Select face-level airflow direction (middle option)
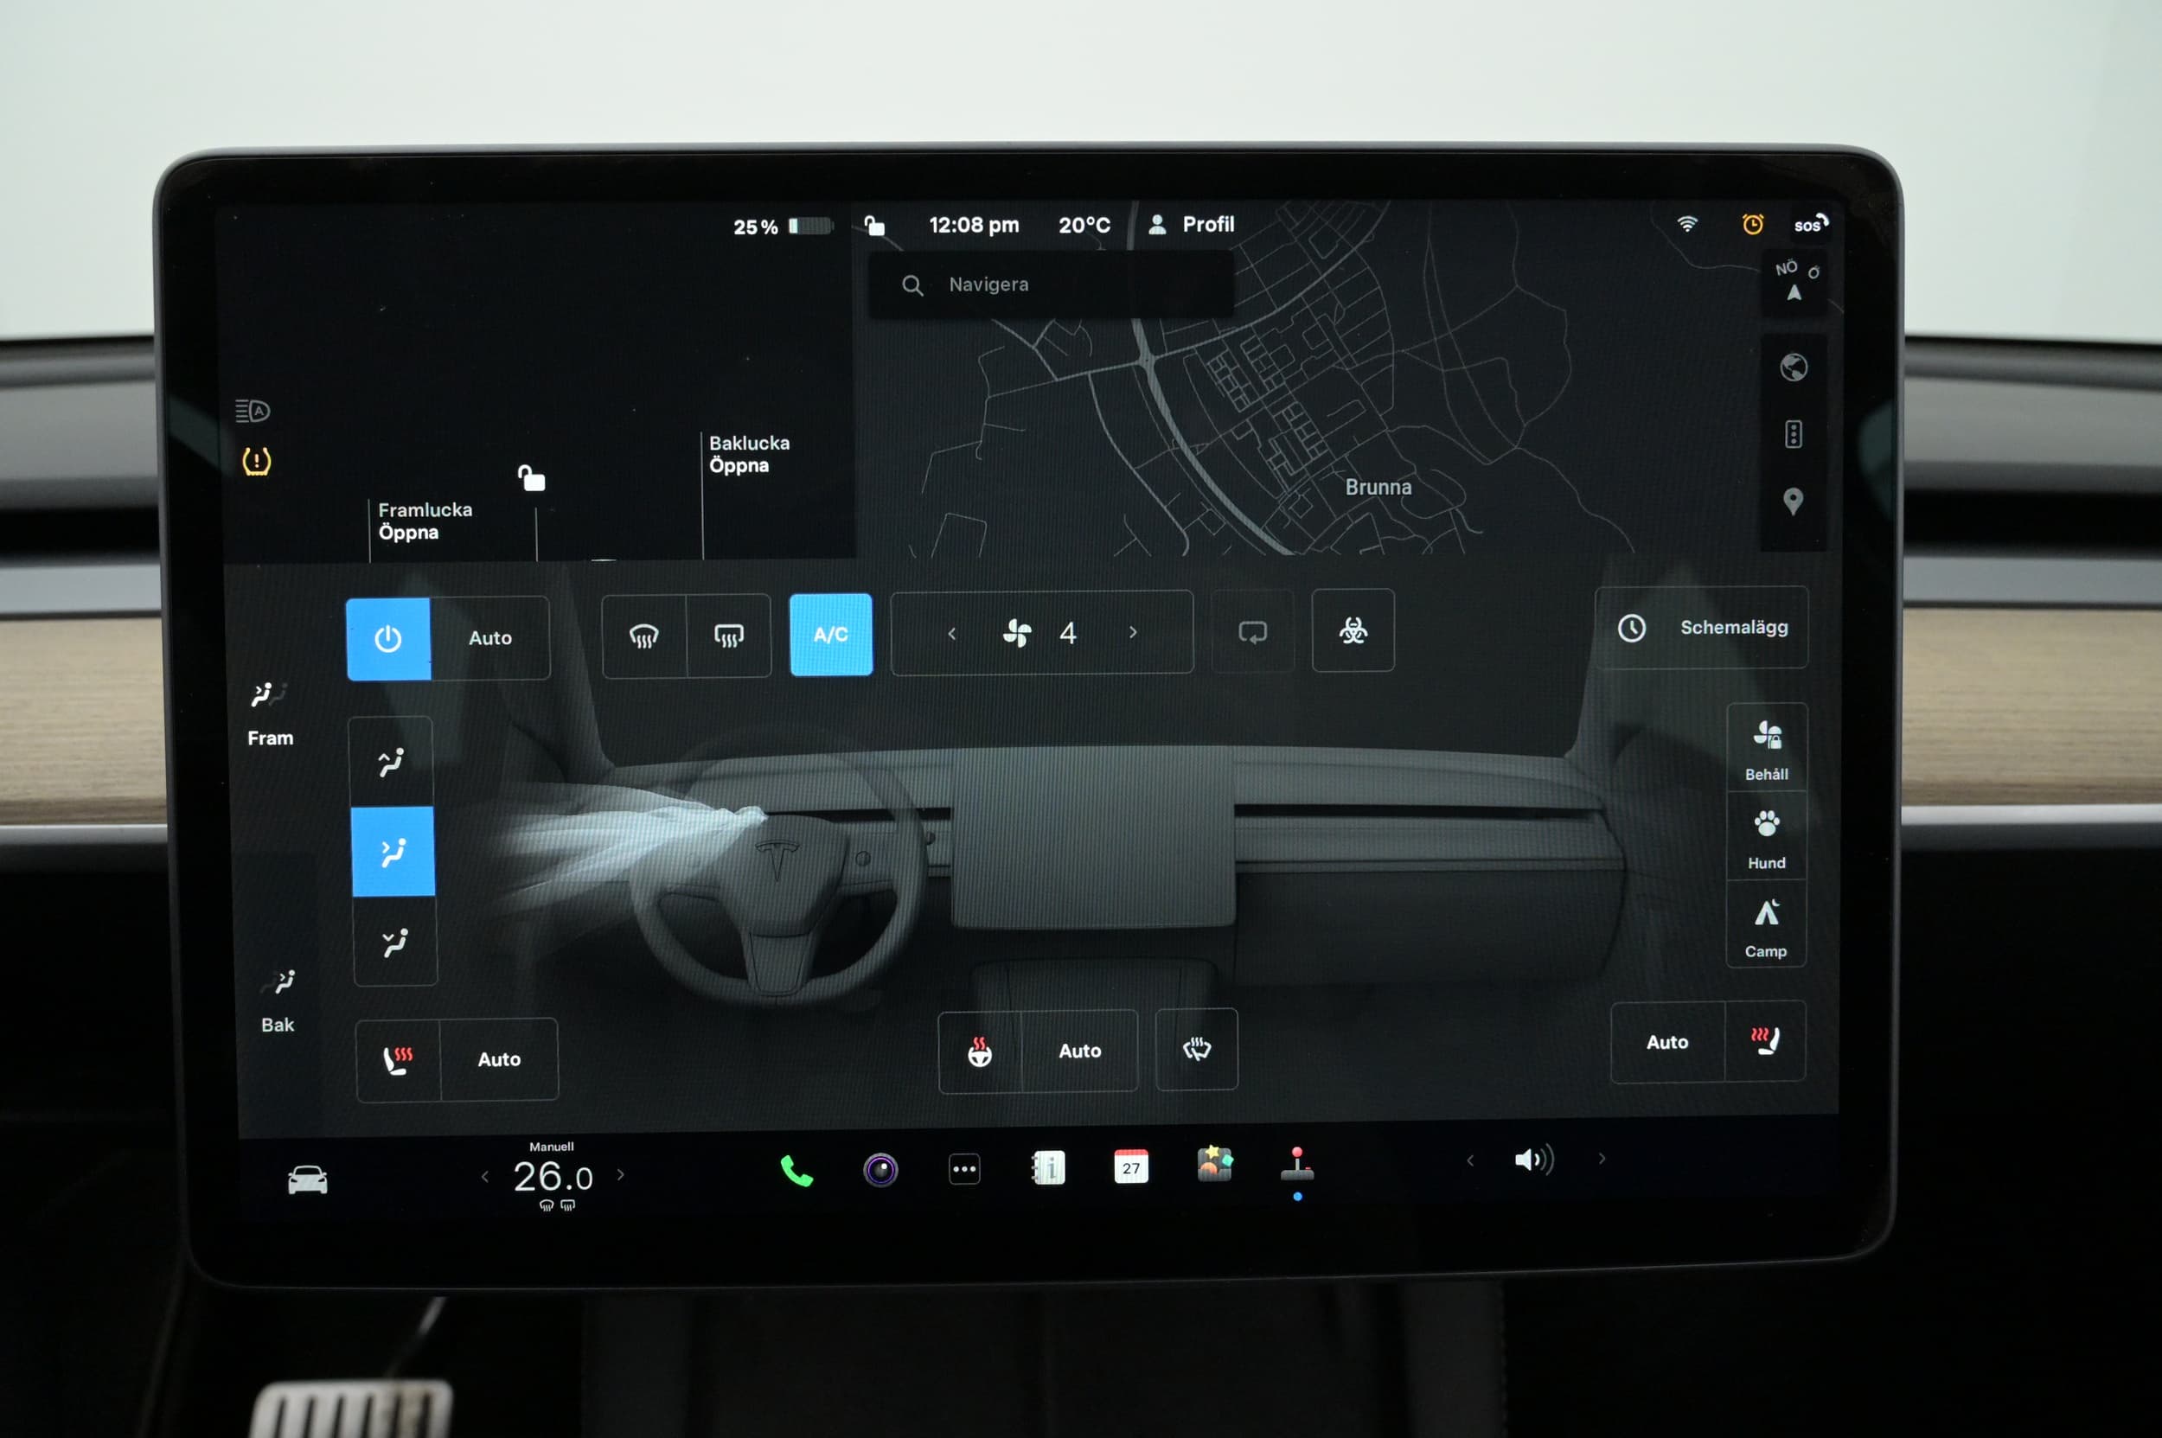This screenshot has height=1438, width=2162. 393,851
